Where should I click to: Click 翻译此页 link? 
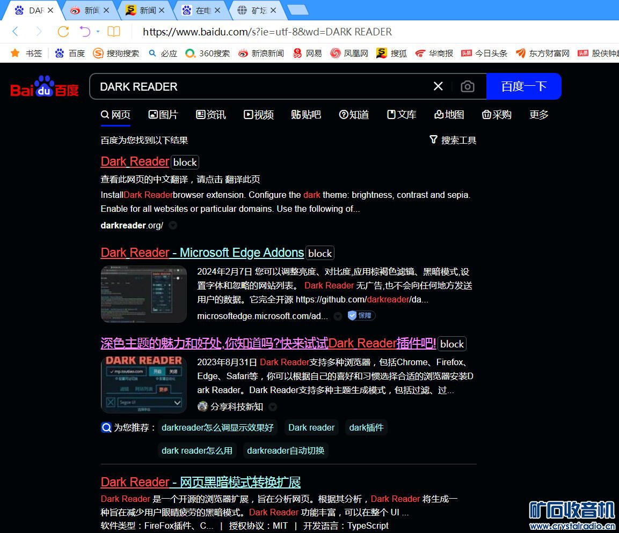tap(242, 180)
